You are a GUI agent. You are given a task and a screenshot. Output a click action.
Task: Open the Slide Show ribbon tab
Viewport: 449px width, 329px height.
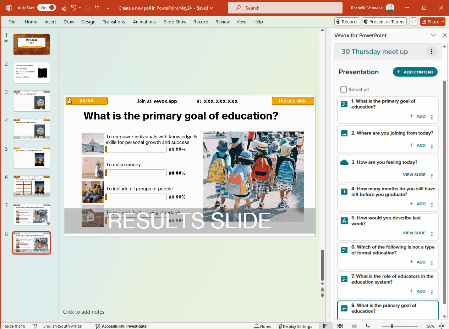coord(175,22)
